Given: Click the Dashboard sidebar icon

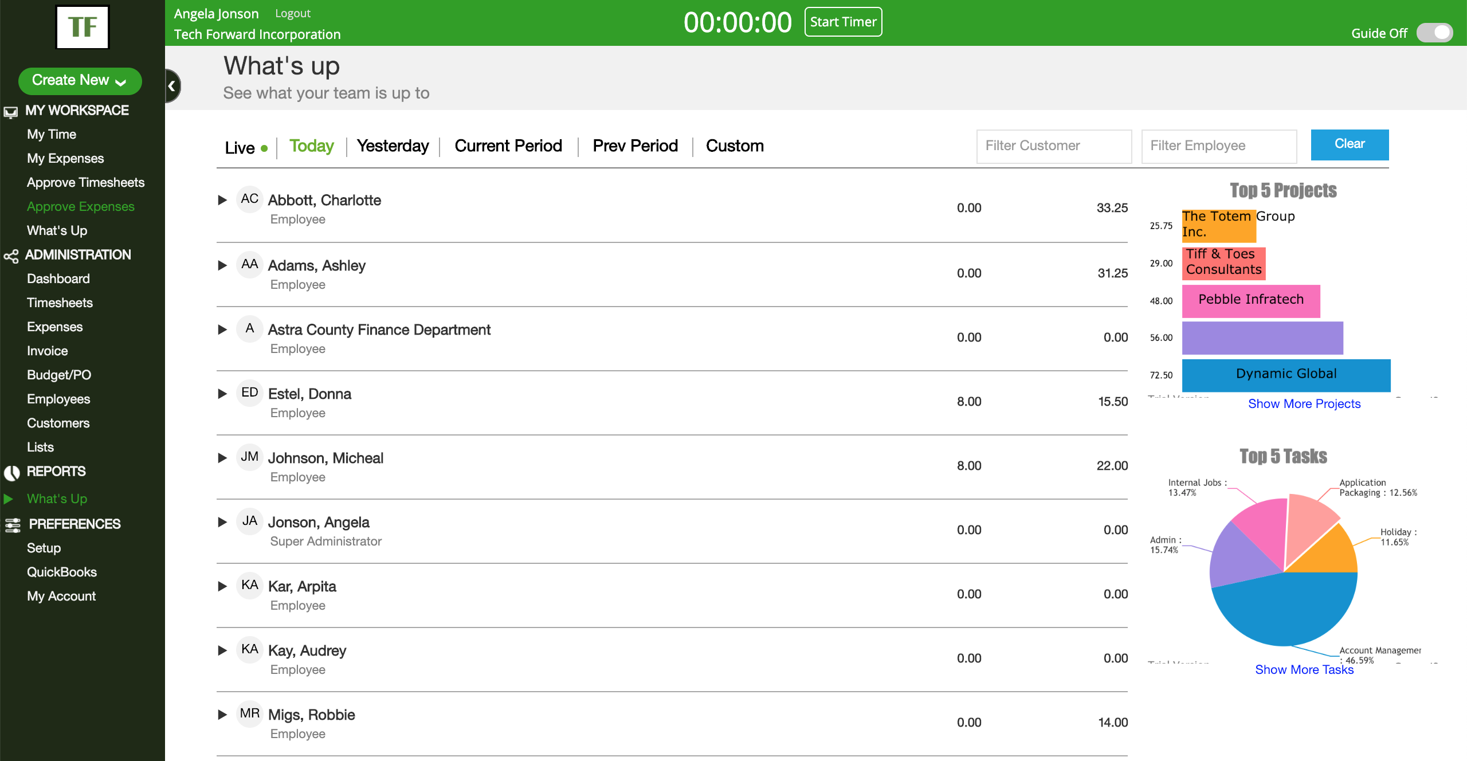Looking at the screenshot, I should point(57,278).
